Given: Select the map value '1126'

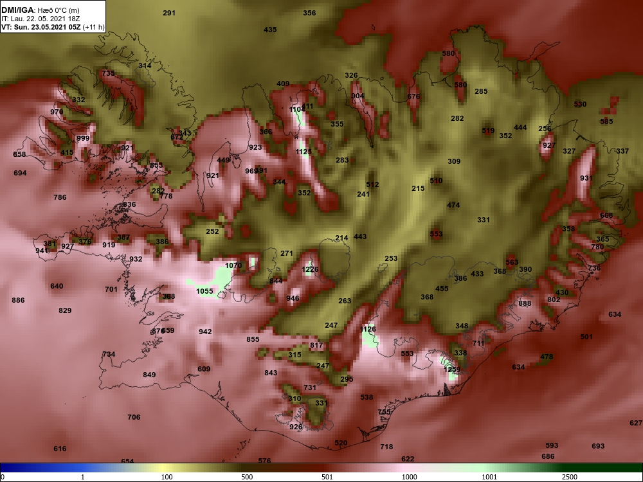Looking at the screenshot, I should click(368, 329).
